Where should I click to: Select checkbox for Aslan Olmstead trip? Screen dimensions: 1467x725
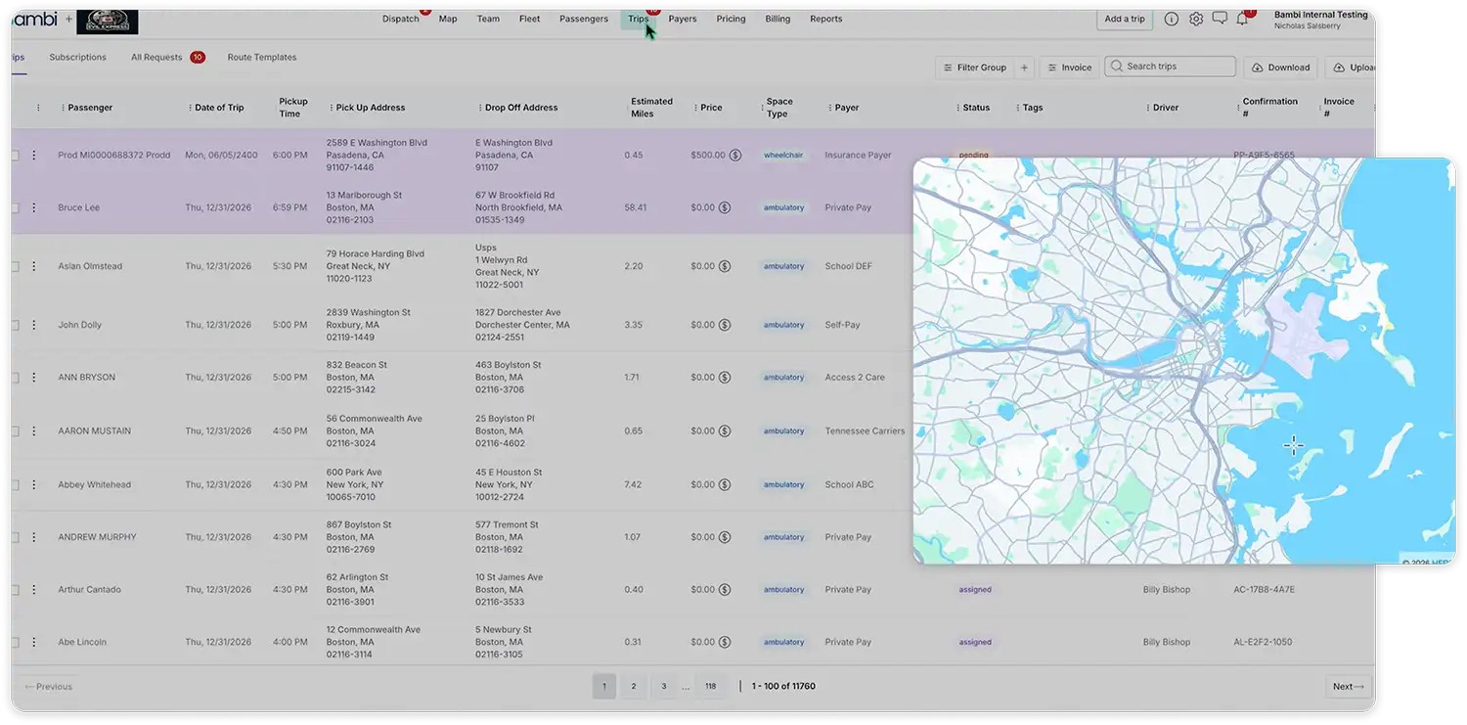[x=15, y=266]
